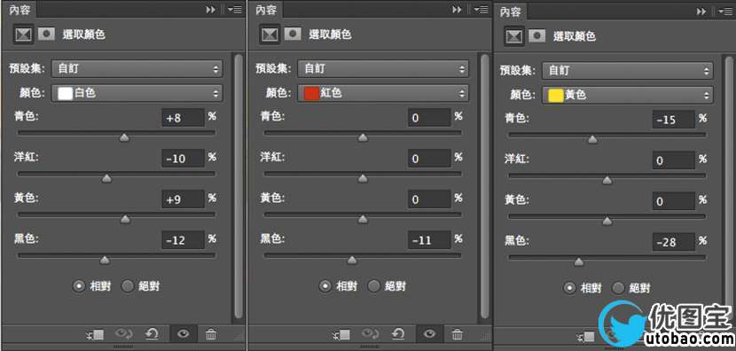Click the 洋紅 field showing -10
The width and height of the screenshot is (736, 351).
tap(183, 159)
